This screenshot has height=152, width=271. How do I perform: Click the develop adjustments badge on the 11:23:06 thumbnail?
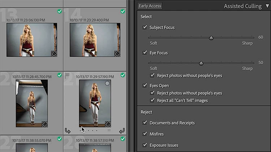(x=54, y=54)
